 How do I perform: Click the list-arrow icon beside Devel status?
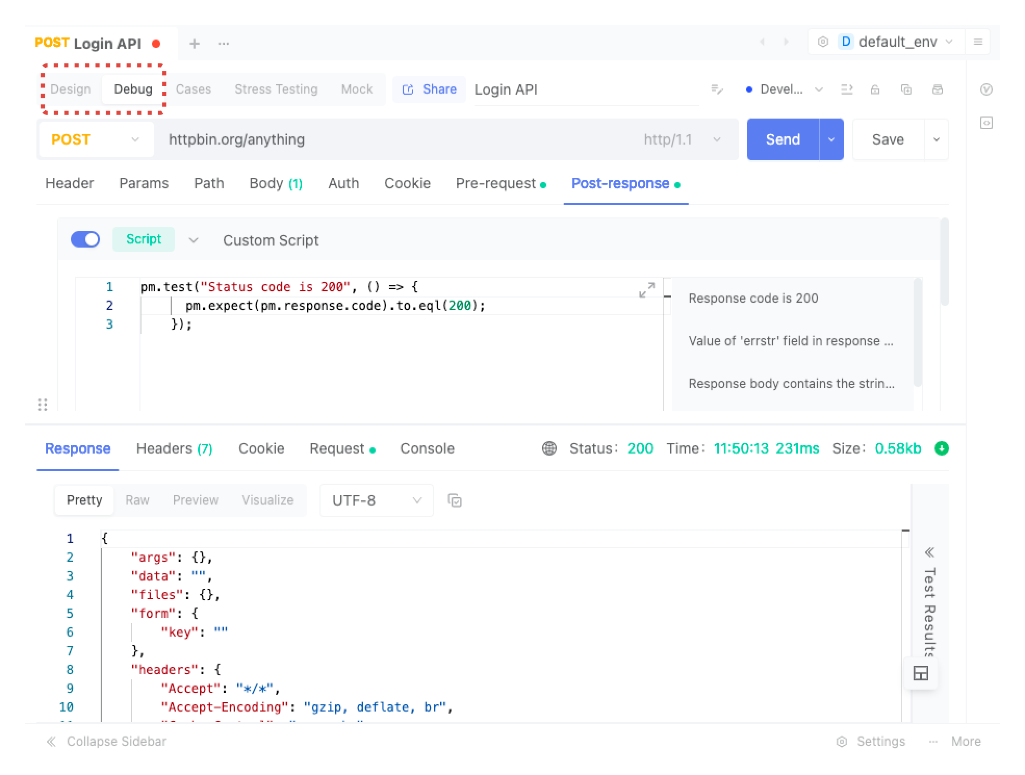tap(847, 89)
